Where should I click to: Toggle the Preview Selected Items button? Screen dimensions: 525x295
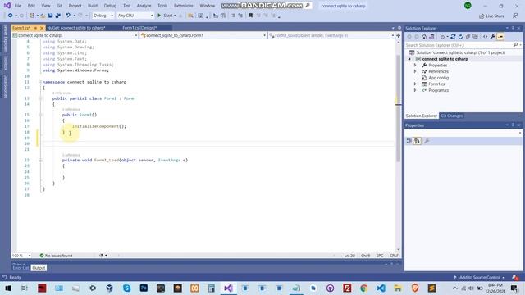(x=500, y=37)
